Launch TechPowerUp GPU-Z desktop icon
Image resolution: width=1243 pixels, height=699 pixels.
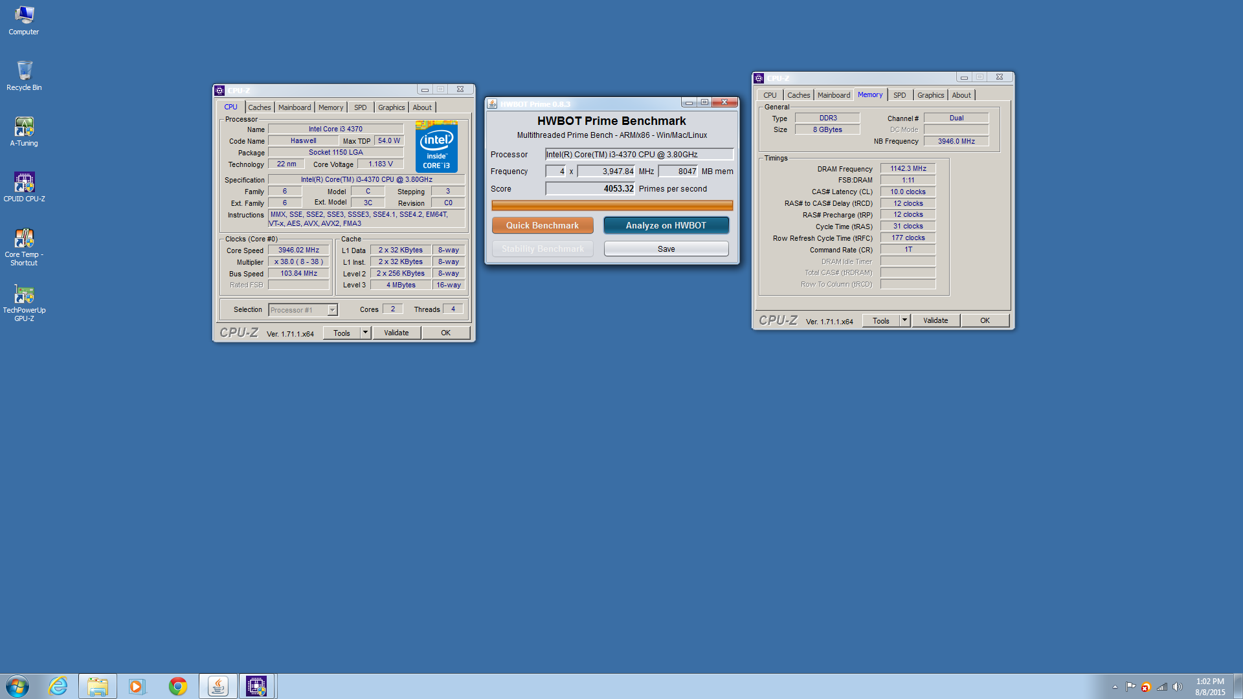pos(24,302)
